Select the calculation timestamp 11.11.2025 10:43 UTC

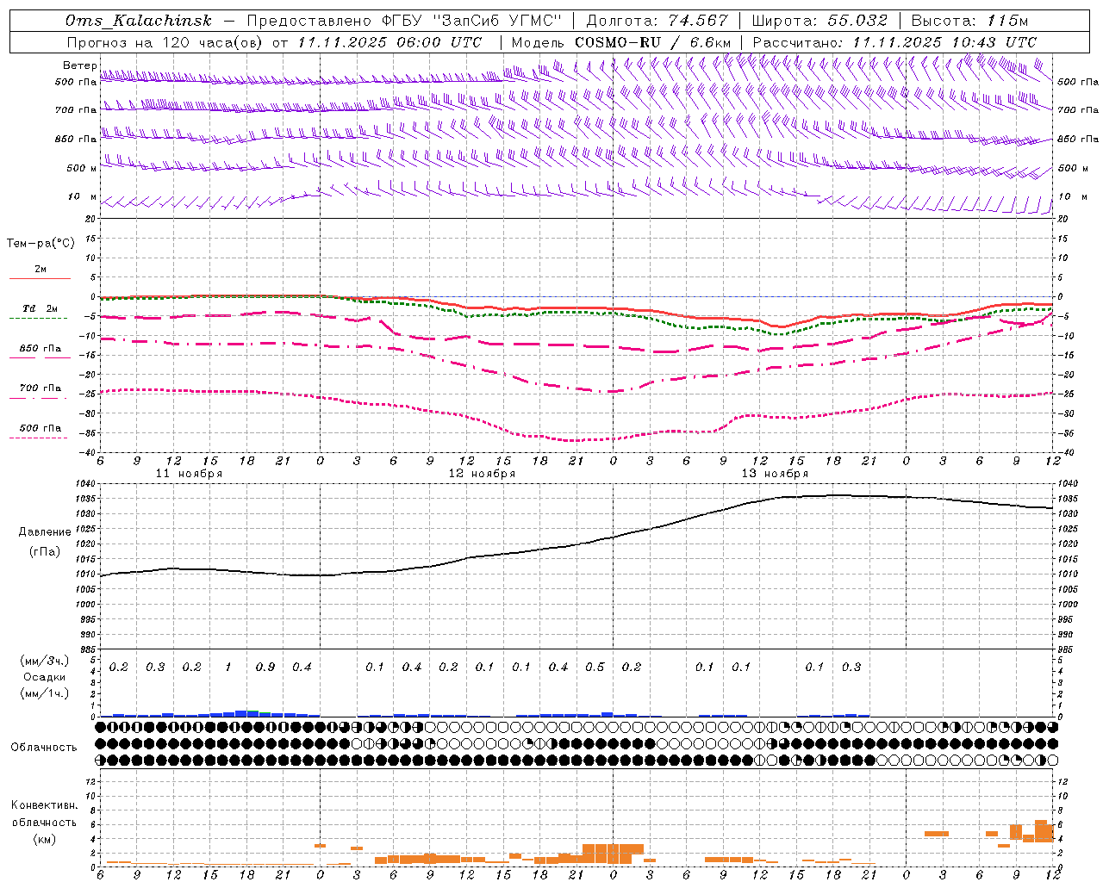pyautogui.click(x=945, y=42)
